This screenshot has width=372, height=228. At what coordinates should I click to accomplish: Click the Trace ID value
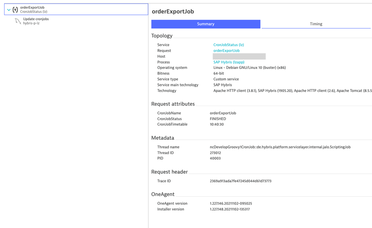[240, 181]
